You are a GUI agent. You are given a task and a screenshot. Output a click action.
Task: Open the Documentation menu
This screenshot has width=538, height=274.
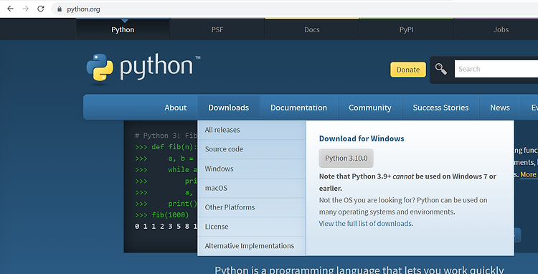(298, 108)
